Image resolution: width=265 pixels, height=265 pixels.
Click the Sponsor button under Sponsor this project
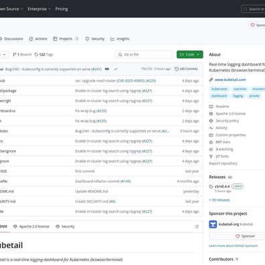click(x=245, y=236)
